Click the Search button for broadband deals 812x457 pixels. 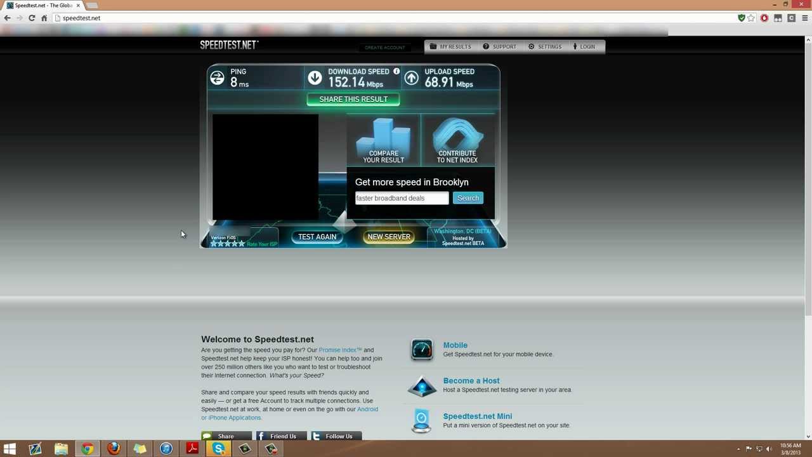[x=468, y=198]
